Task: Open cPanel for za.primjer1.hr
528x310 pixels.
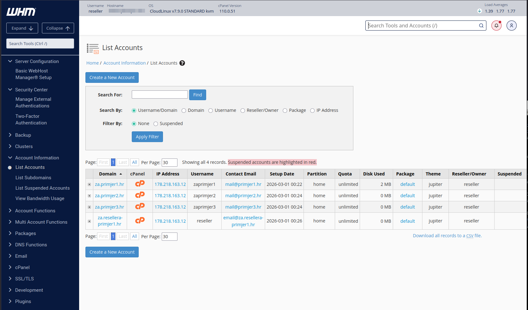Action: [140, 184]
